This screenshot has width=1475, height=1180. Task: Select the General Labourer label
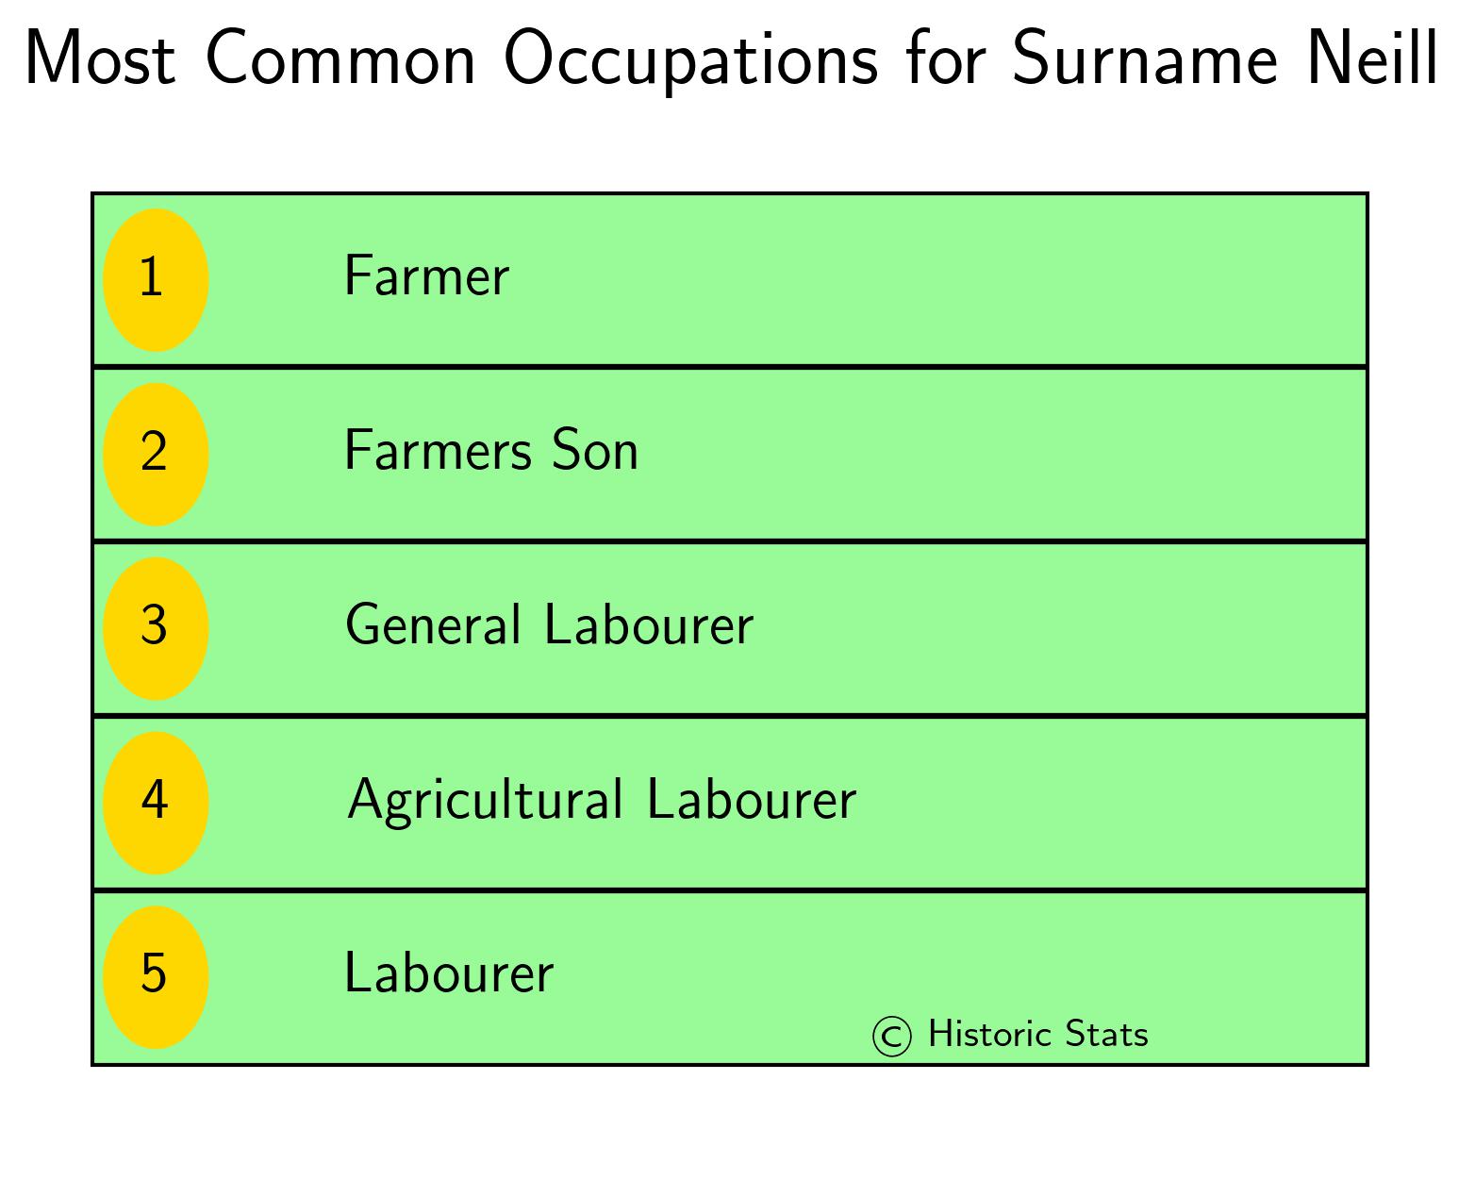click(550, 624)
